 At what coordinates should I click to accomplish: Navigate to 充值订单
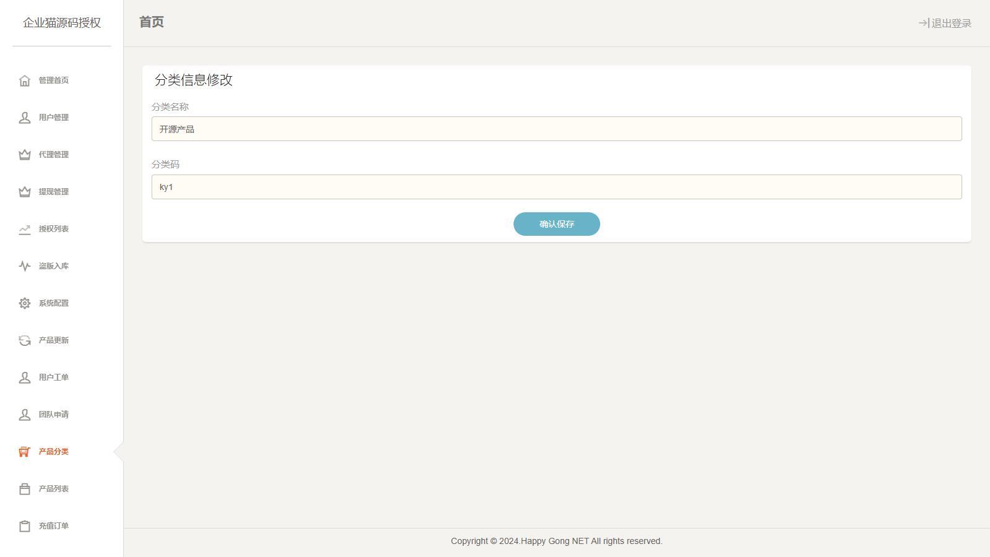tap(54, 526)
